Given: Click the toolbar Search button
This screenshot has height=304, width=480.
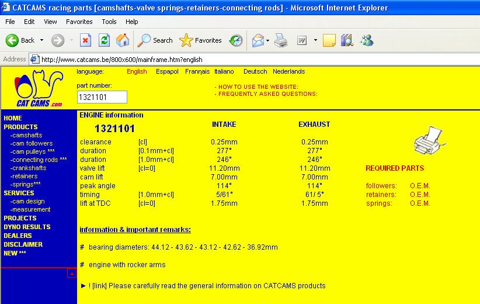Looking at the screenshot, I should click(x=155, y=40).
